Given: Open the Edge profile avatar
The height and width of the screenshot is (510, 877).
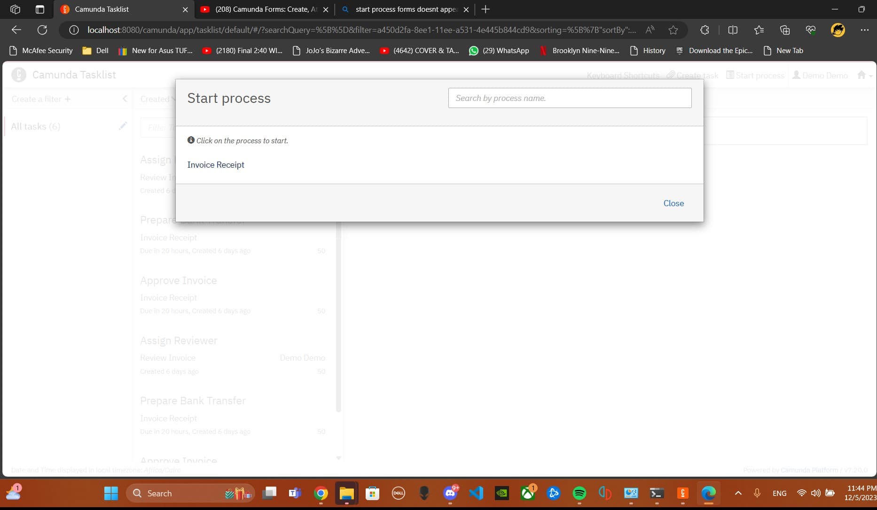Looking at the screenshot, I should 838,30.
